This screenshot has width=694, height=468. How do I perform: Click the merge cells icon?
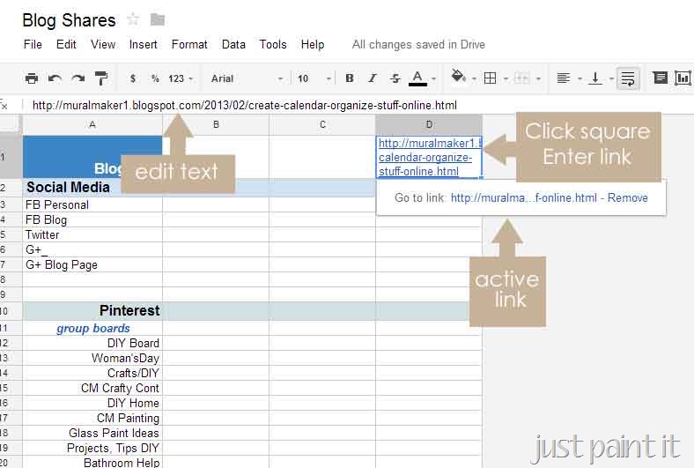pyautogui.click(x=522, y=78)
